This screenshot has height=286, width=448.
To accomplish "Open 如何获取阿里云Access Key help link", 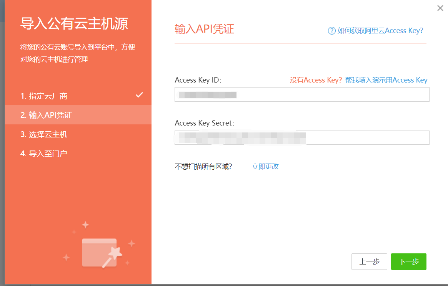I will coord(381,31).
